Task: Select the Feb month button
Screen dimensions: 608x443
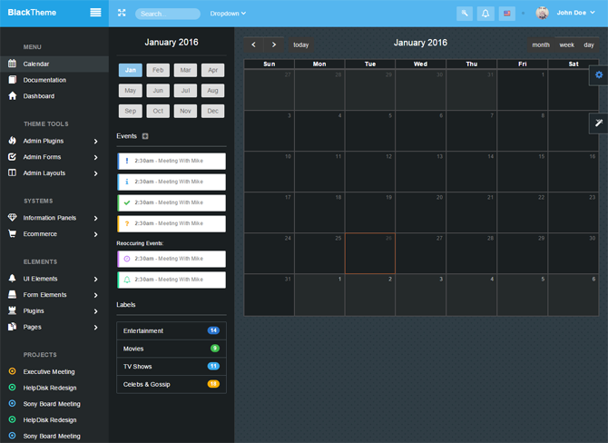Action: coord(158,70)
